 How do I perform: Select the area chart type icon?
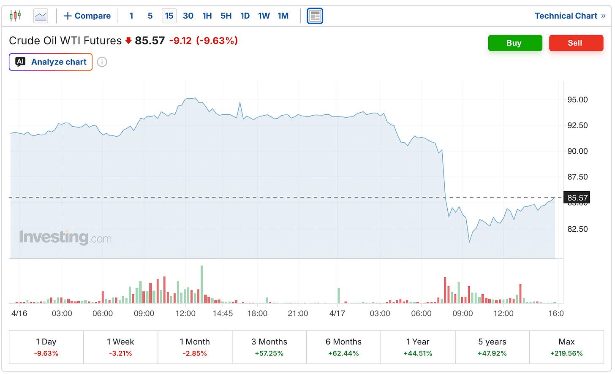tap(41, 16)
